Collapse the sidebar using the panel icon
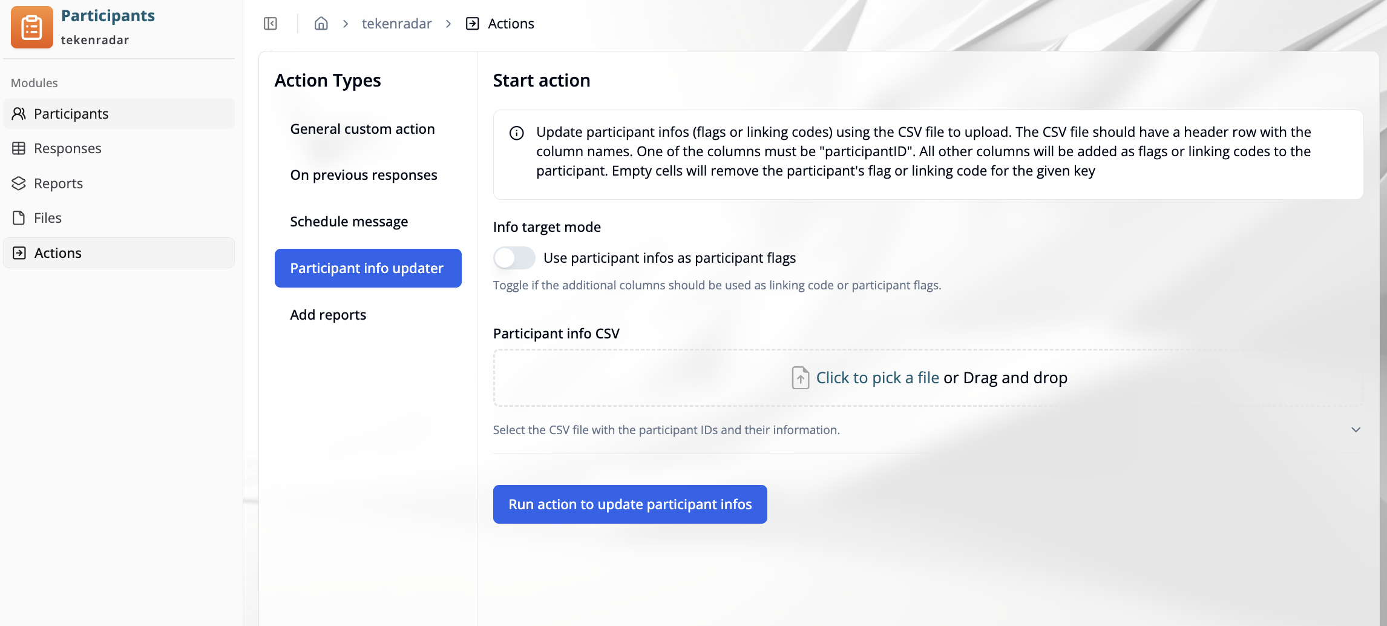 pos(270,23)
